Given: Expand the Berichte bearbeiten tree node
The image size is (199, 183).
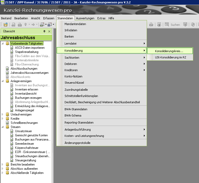Looking at the screenshot, I should (x=2, y=164).
